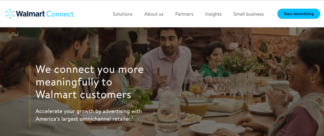The image size is (324, 136).
Task: Open the About us menu
Action: point(154,14)
